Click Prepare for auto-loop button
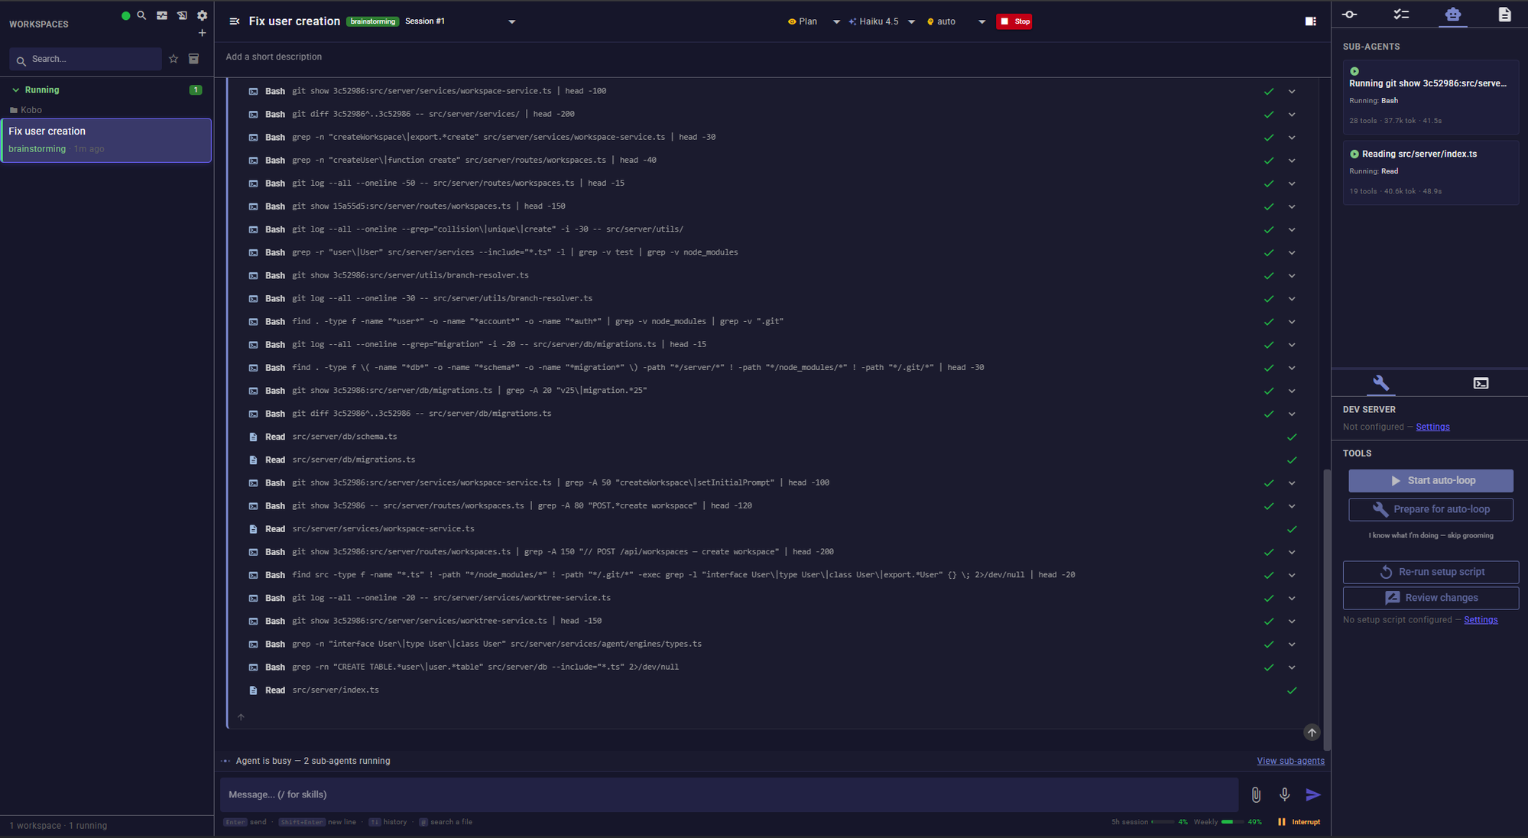This screenshot has height=838, width=1528. 1430,509
